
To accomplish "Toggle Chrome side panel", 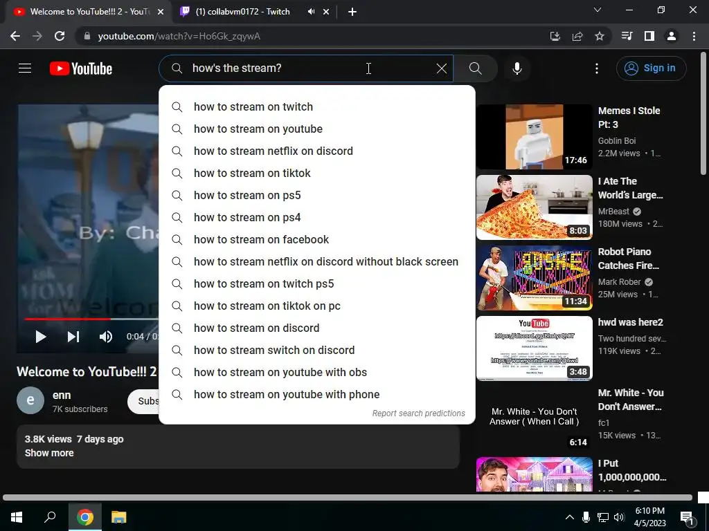I will coord(649,36).
